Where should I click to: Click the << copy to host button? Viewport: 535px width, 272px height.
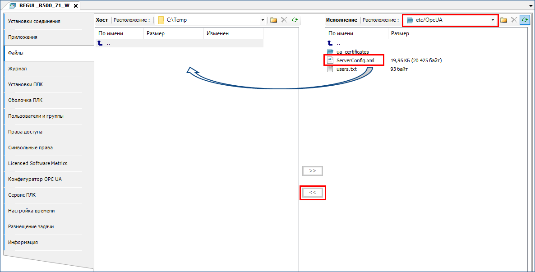[x=313, y=193]
